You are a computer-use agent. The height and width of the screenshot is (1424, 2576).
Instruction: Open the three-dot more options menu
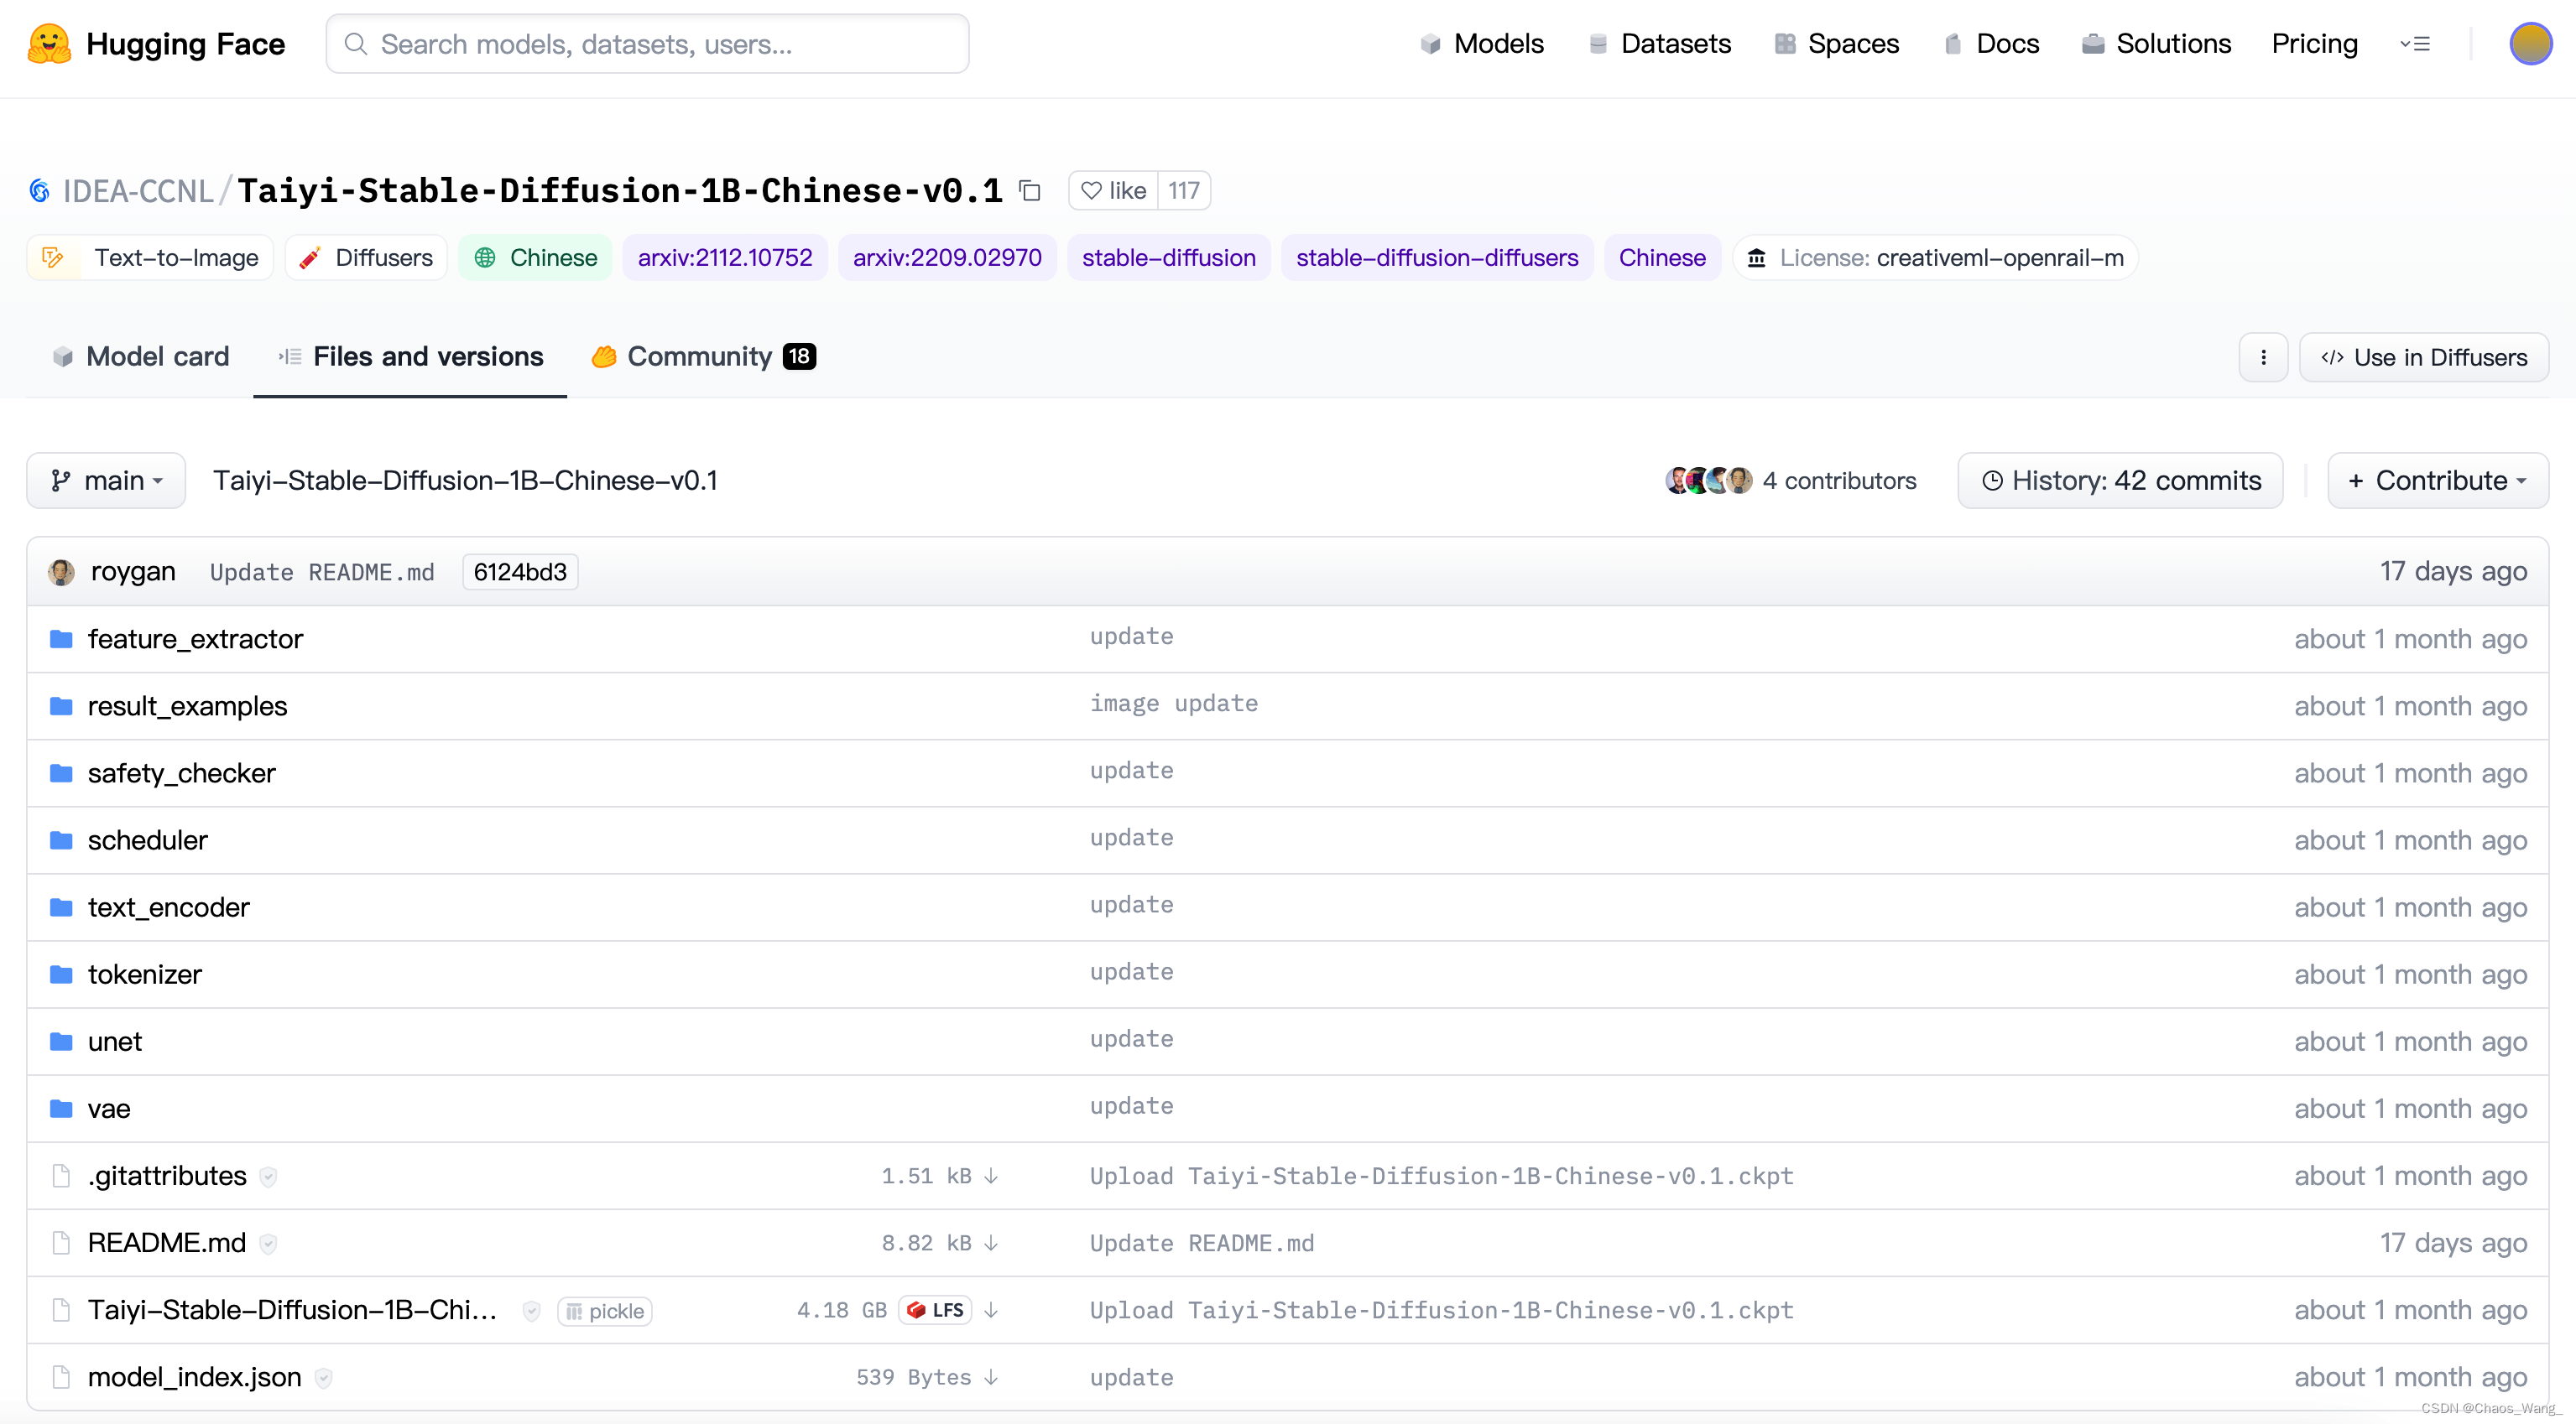point(2263,358)
